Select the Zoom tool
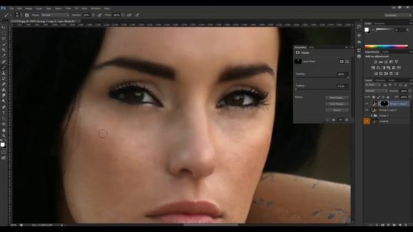 4,136
